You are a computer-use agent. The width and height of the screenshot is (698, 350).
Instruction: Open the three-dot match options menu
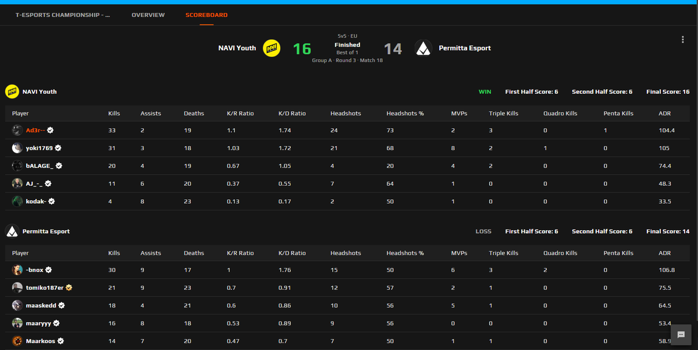pos(683,40)
